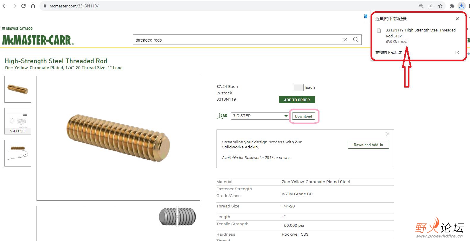Select the part number 3313N119
Image resolution: width=470 pixels, height=241 pixels.
[x=226, y=99]
